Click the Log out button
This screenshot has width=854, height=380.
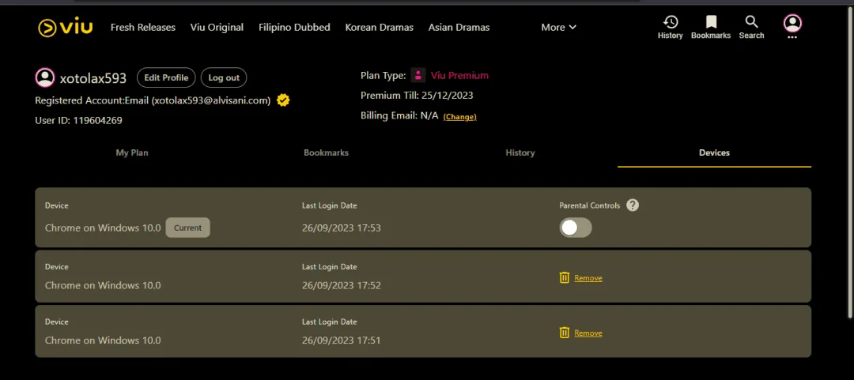coord(224,77)
